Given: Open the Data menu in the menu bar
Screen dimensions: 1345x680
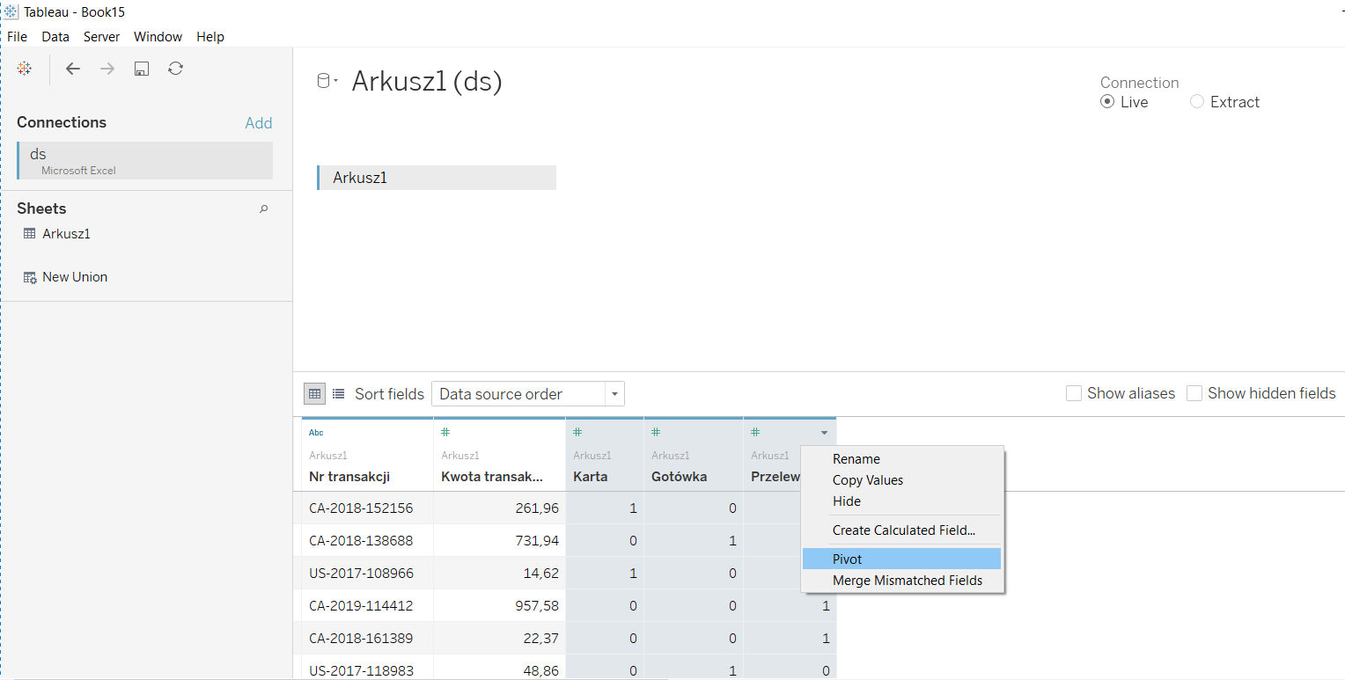Looking at the screenshot, I should click(55, 37).
